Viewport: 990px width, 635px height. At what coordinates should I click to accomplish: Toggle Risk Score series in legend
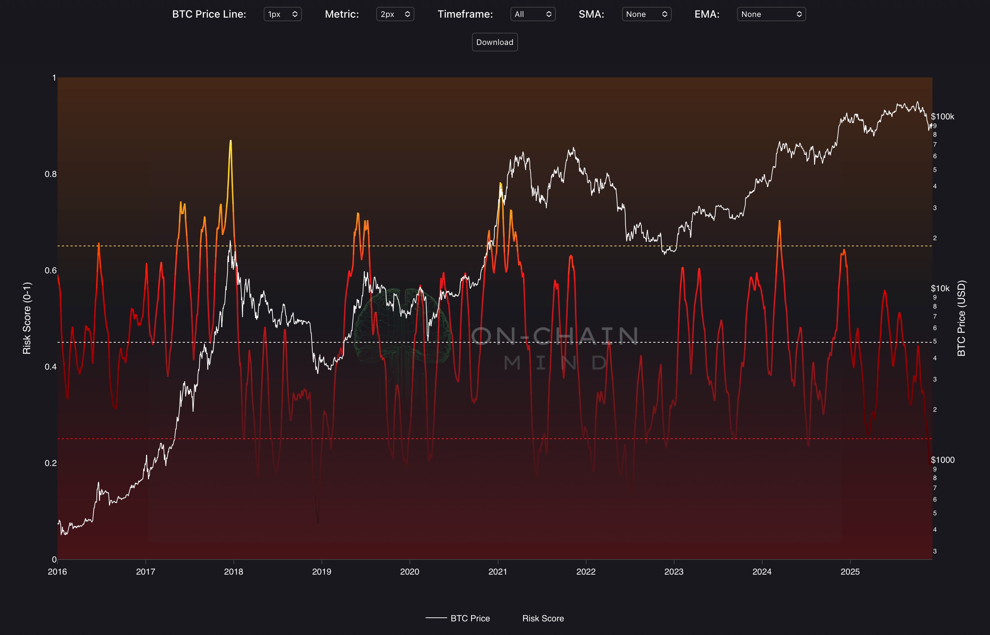pyautogui.click(x=542, y=618)
